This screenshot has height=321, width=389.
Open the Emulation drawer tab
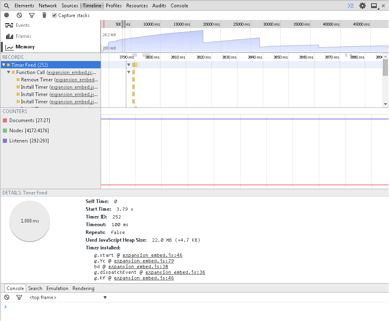(57, 288)
